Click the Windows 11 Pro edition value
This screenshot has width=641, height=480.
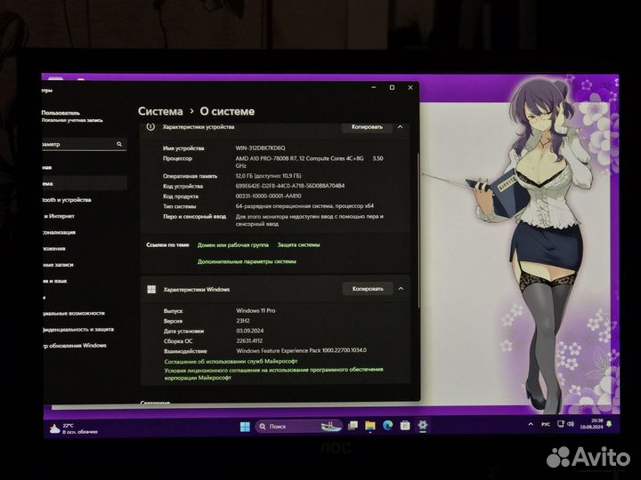(x=256, y=310)
